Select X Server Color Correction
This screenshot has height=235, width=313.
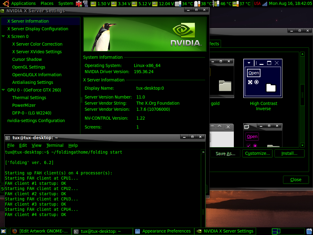click(37, 44)
